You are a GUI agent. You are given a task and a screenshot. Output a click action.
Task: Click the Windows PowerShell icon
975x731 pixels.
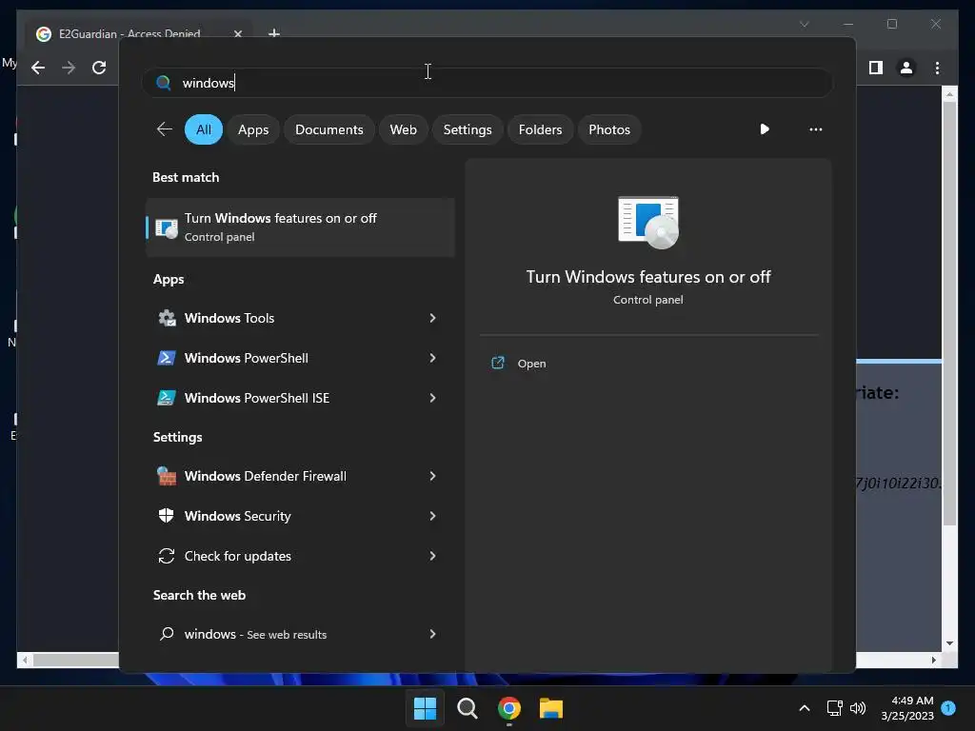(x=167, y=358)
